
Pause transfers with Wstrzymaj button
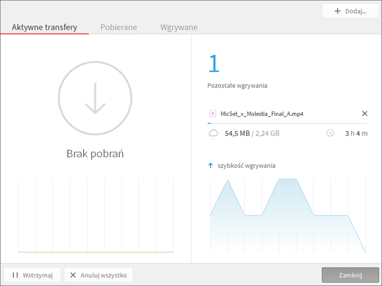pyautogui.click(x=33, y=275)
